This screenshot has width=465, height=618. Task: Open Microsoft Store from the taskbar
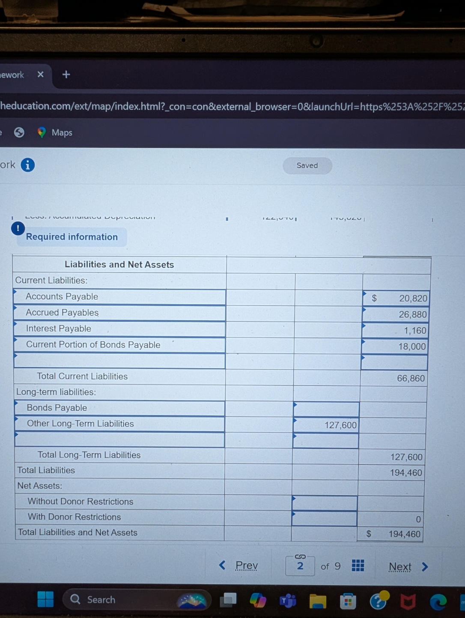pyautogui.click(x=348, y=602)
